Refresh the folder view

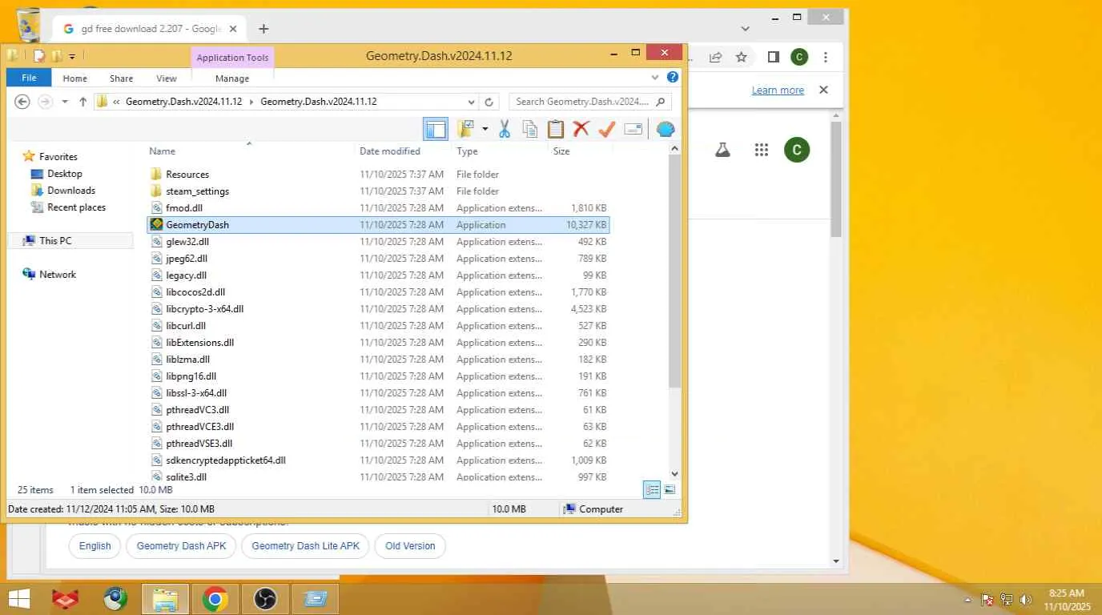tap(489, 102)
